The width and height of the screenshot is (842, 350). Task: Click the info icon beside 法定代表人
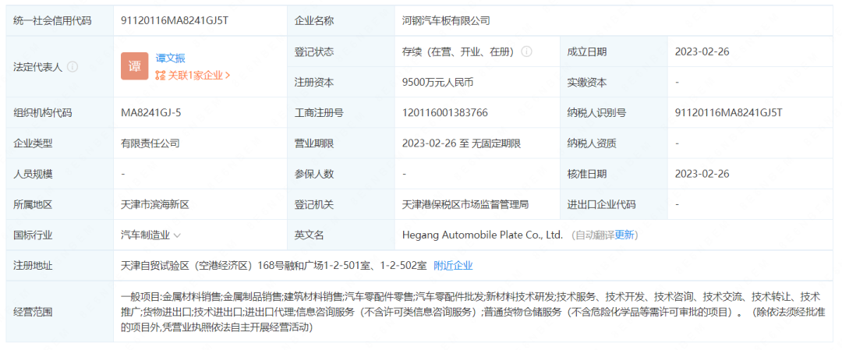coord(73,67)
